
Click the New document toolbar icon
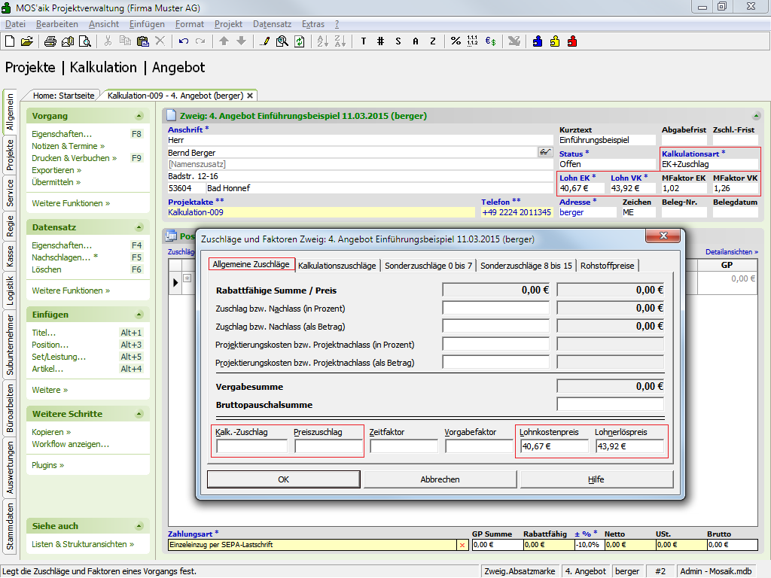[x=10, y=41]
